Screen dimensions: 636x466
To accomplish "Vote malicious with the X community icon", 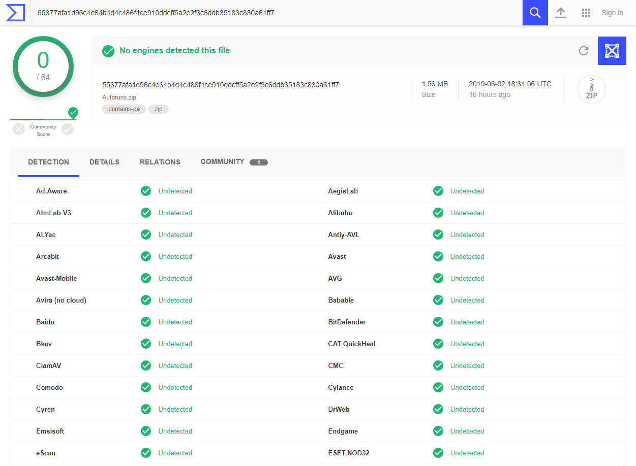I will 19,129.
